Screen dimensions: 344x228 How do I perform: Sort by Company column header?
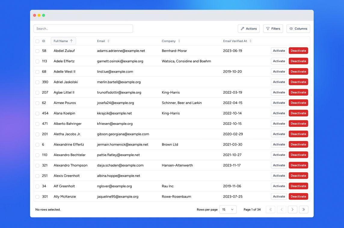coord(171,41)
